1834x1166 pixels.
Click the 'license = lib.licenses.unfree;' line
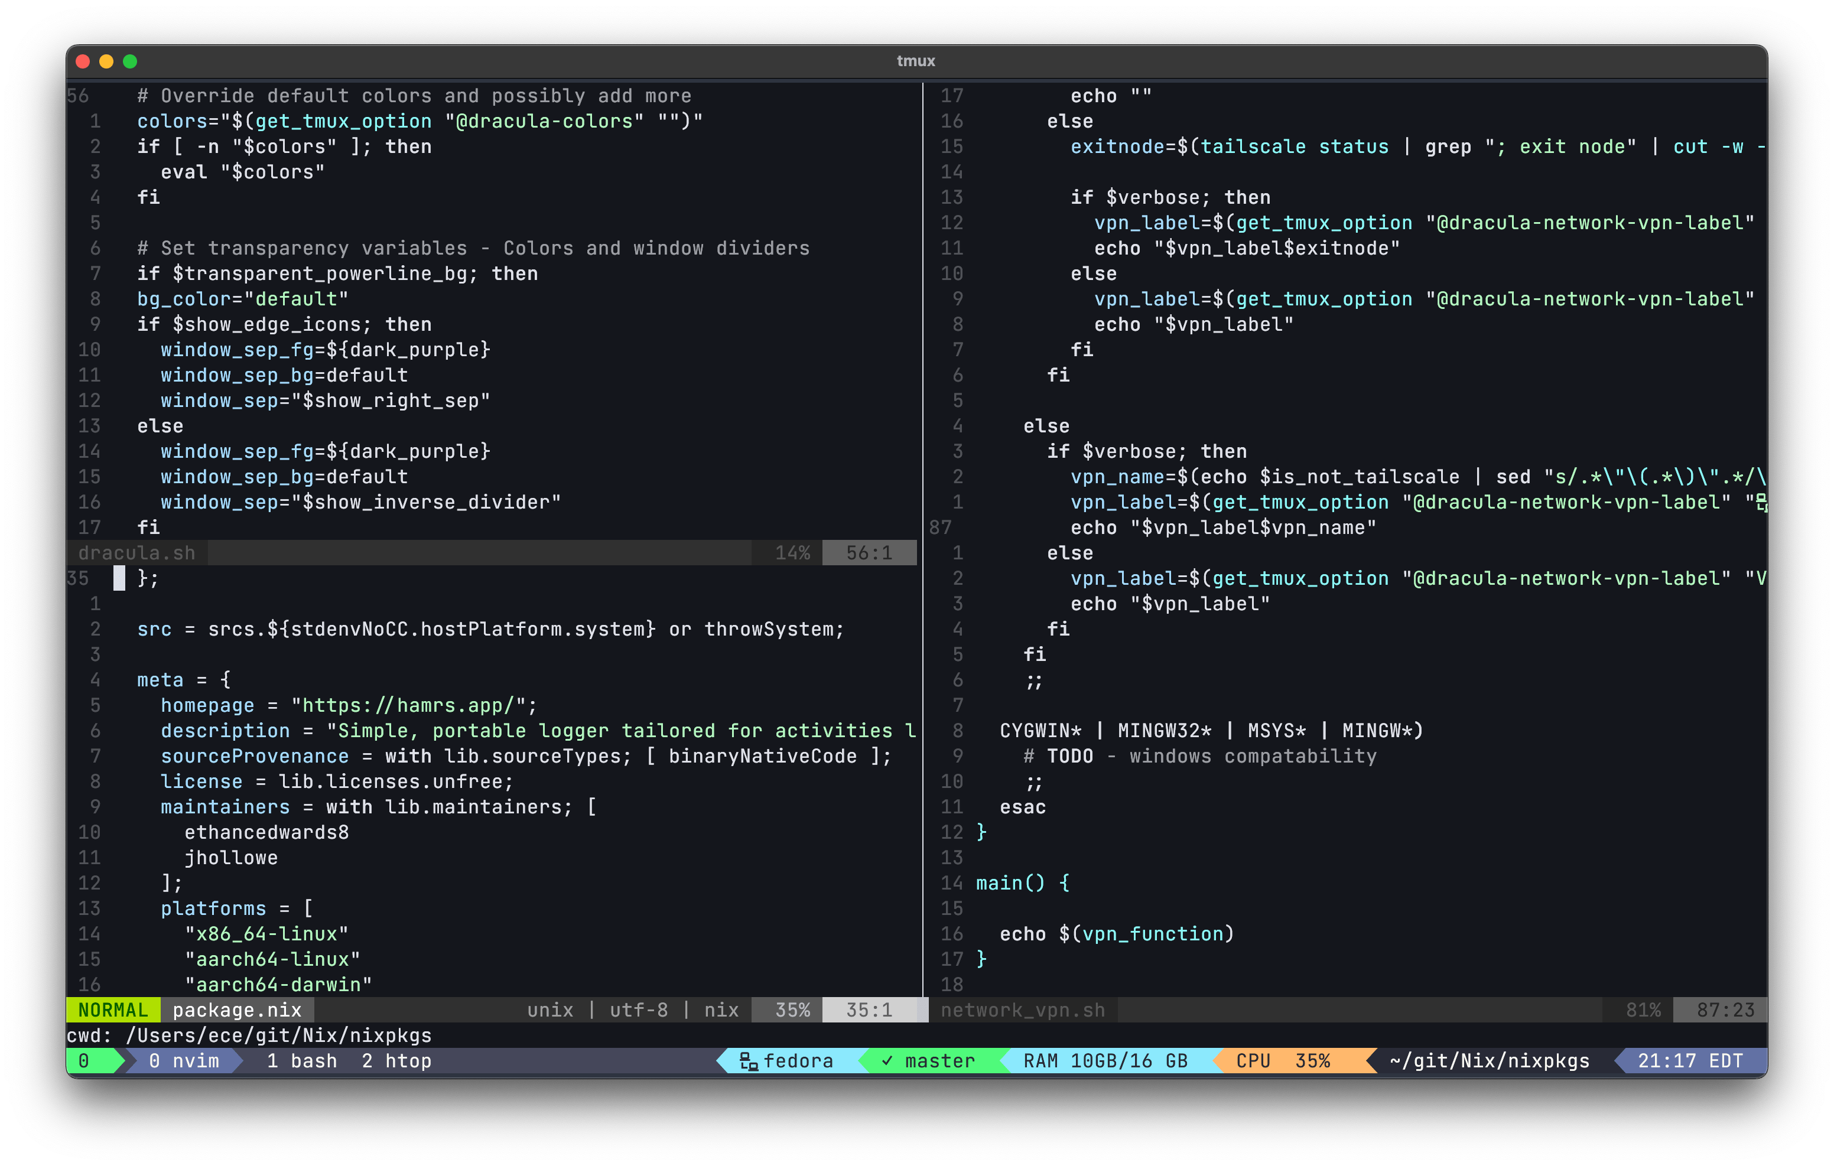pos(337,781)
